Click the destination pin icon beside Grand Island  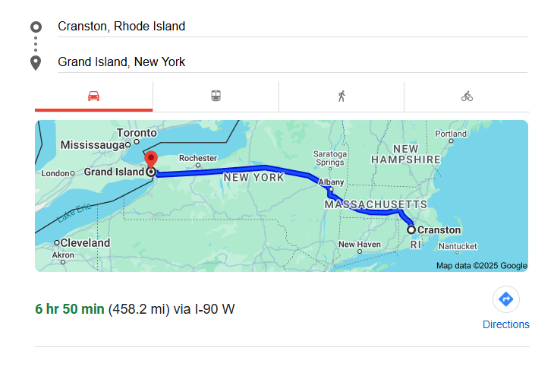[36, 62]
